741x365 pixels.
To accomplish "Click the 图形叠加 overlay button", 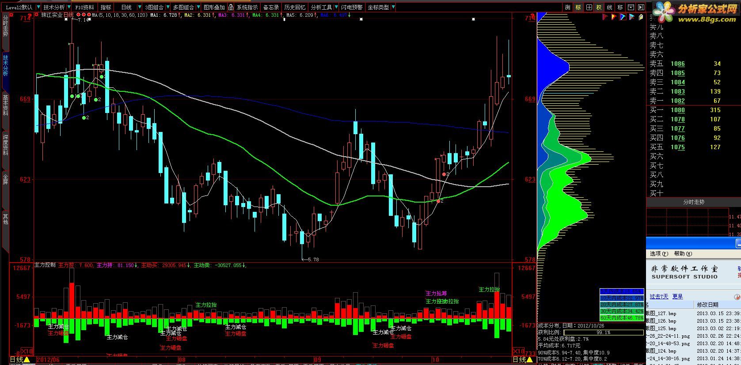I will click(214, 8).
